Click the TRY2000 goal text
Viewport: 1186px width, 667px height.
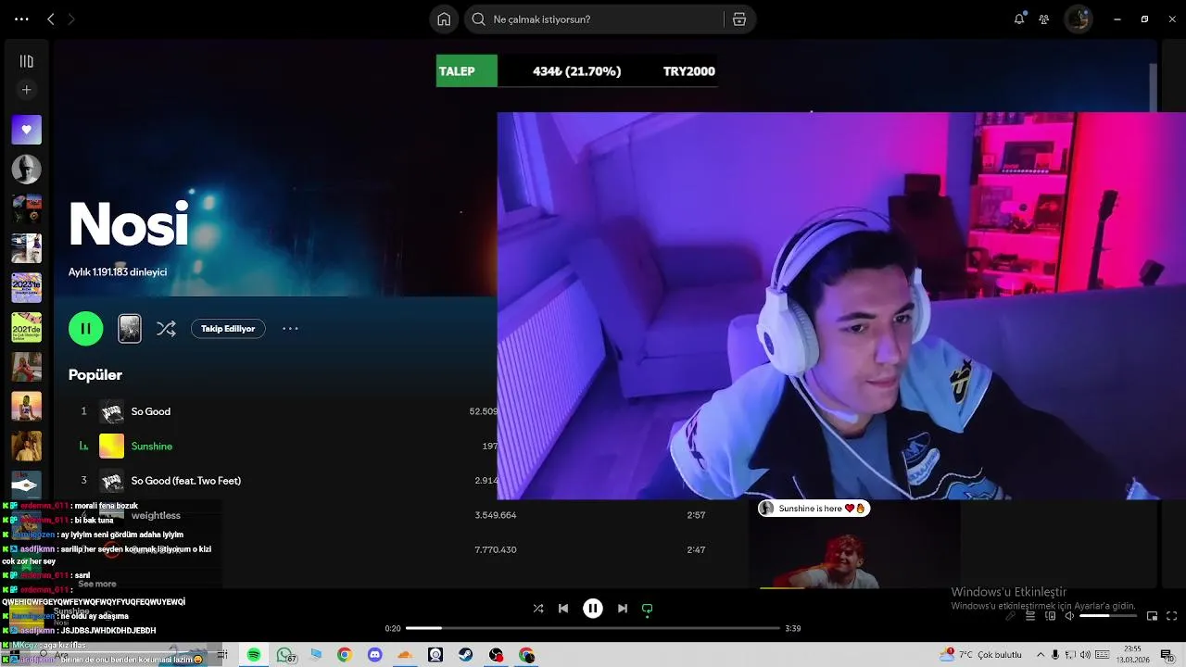[689, 71]
